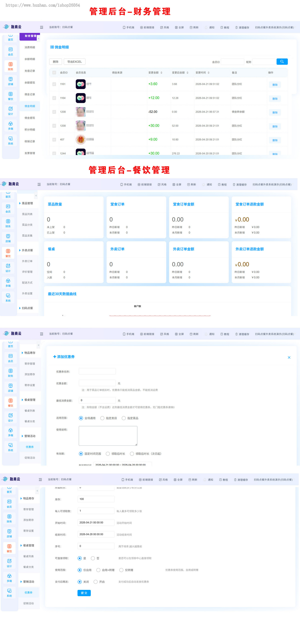Click 提交 button on coupon form

[x=84, y=593]
